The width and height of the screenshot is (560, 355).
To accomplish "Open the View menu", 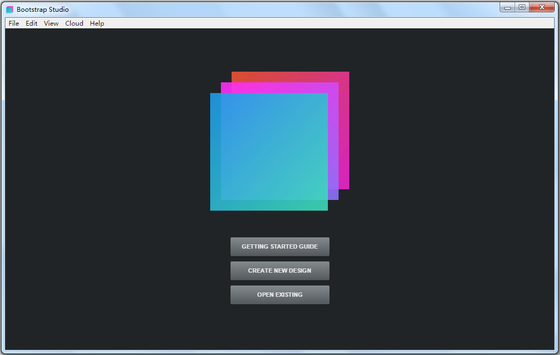I will point(51,23).
